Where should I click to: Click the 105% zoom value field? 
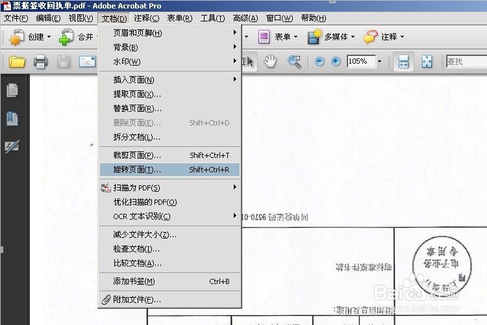point(361,61)
